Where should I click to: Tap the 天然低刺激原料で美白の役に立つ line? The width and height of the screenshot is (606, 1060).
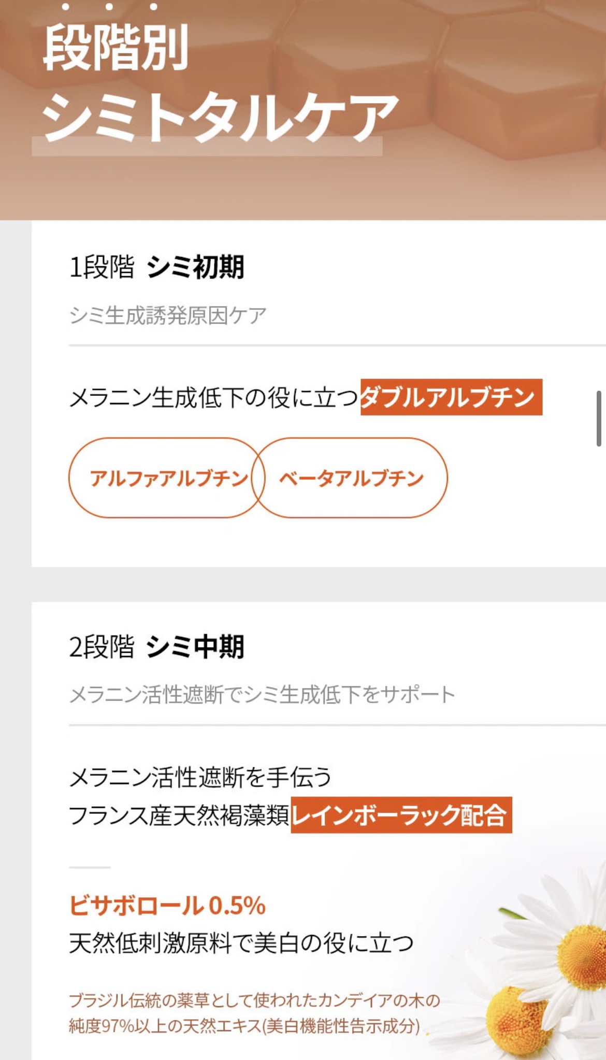tap(241, 943)
